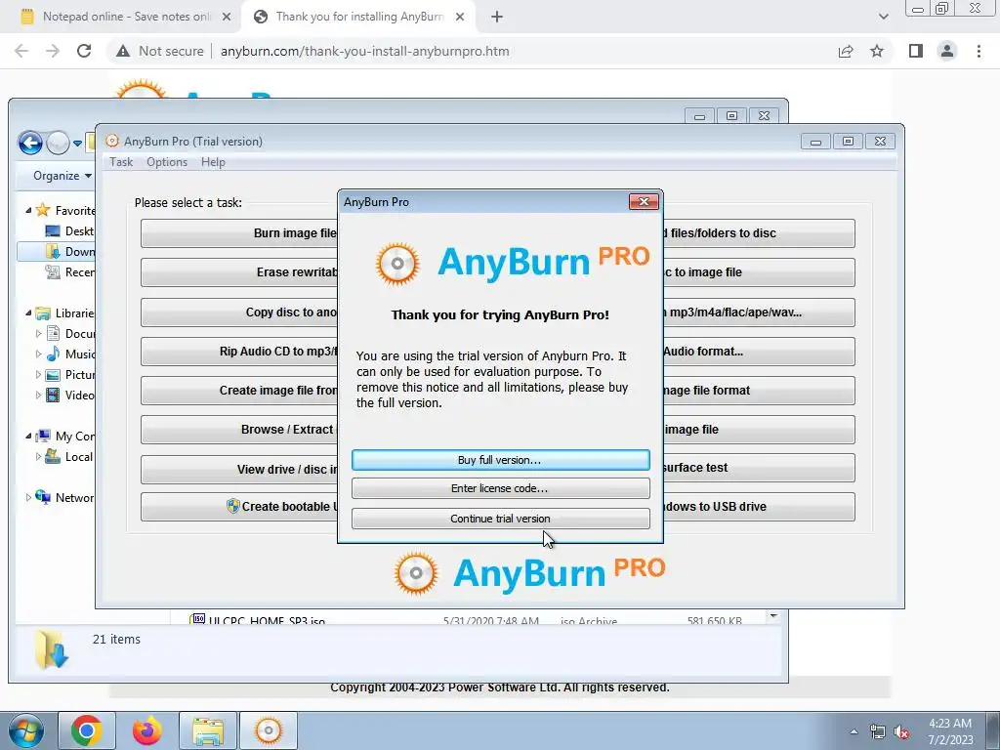Open the Windows Start menu
Image resolution: width=1000 pixels, height=750 pixels.
click(26, 730)
